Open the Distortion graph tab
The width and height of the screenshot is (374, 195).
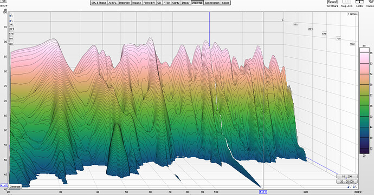[125, 3]
